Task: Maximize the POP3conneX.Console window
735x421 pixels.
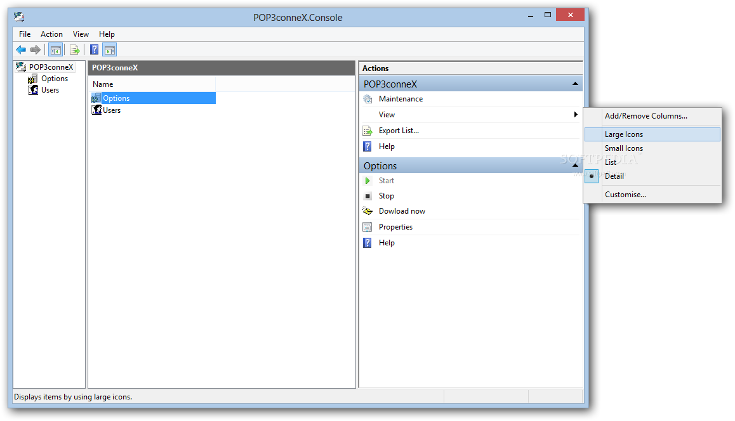Action: (x=548, y=15)
